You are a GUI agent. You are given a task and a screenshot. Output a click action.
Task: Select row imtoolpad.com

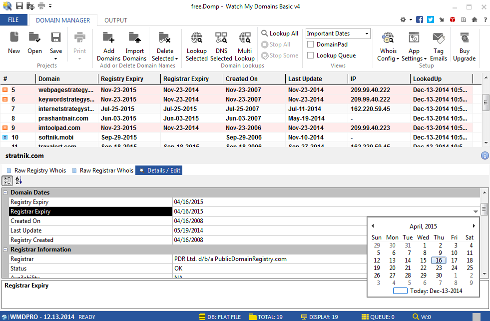point(236,127)
